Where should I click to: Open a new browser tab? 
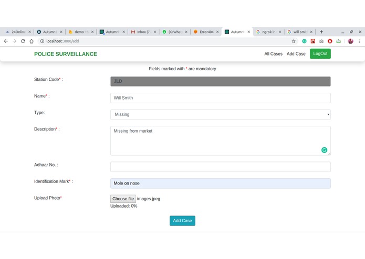321,32
